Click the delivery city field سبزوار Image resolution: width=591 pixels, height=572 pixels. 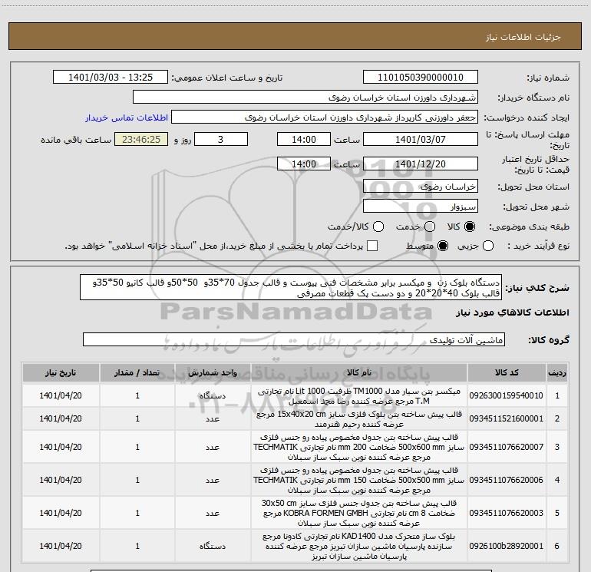coord(421,207)
